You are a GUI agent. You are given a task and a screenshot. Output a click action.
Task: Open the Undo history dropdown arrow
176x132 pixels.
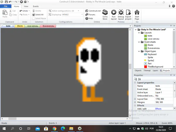point(29,11)
